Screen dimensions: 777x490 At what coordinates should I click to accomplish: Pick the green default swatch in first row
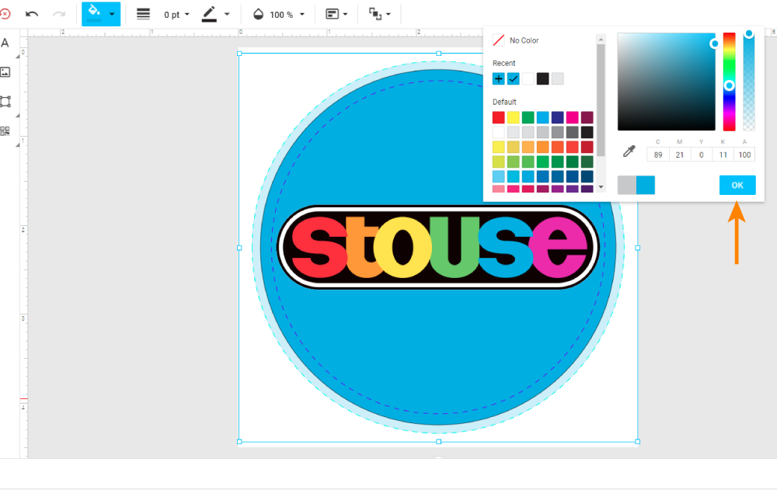pos(528,117)
